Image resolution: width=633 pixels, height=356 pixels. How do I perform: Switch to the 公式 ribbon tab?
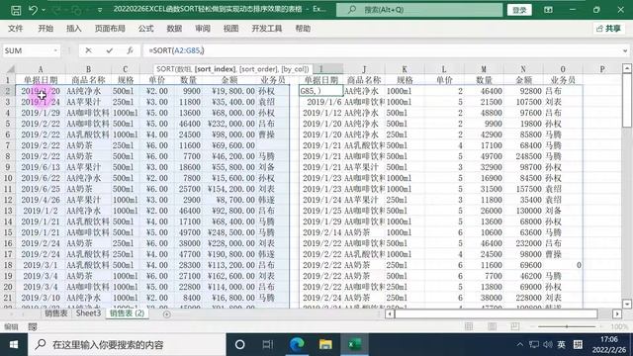coord(145,29)
